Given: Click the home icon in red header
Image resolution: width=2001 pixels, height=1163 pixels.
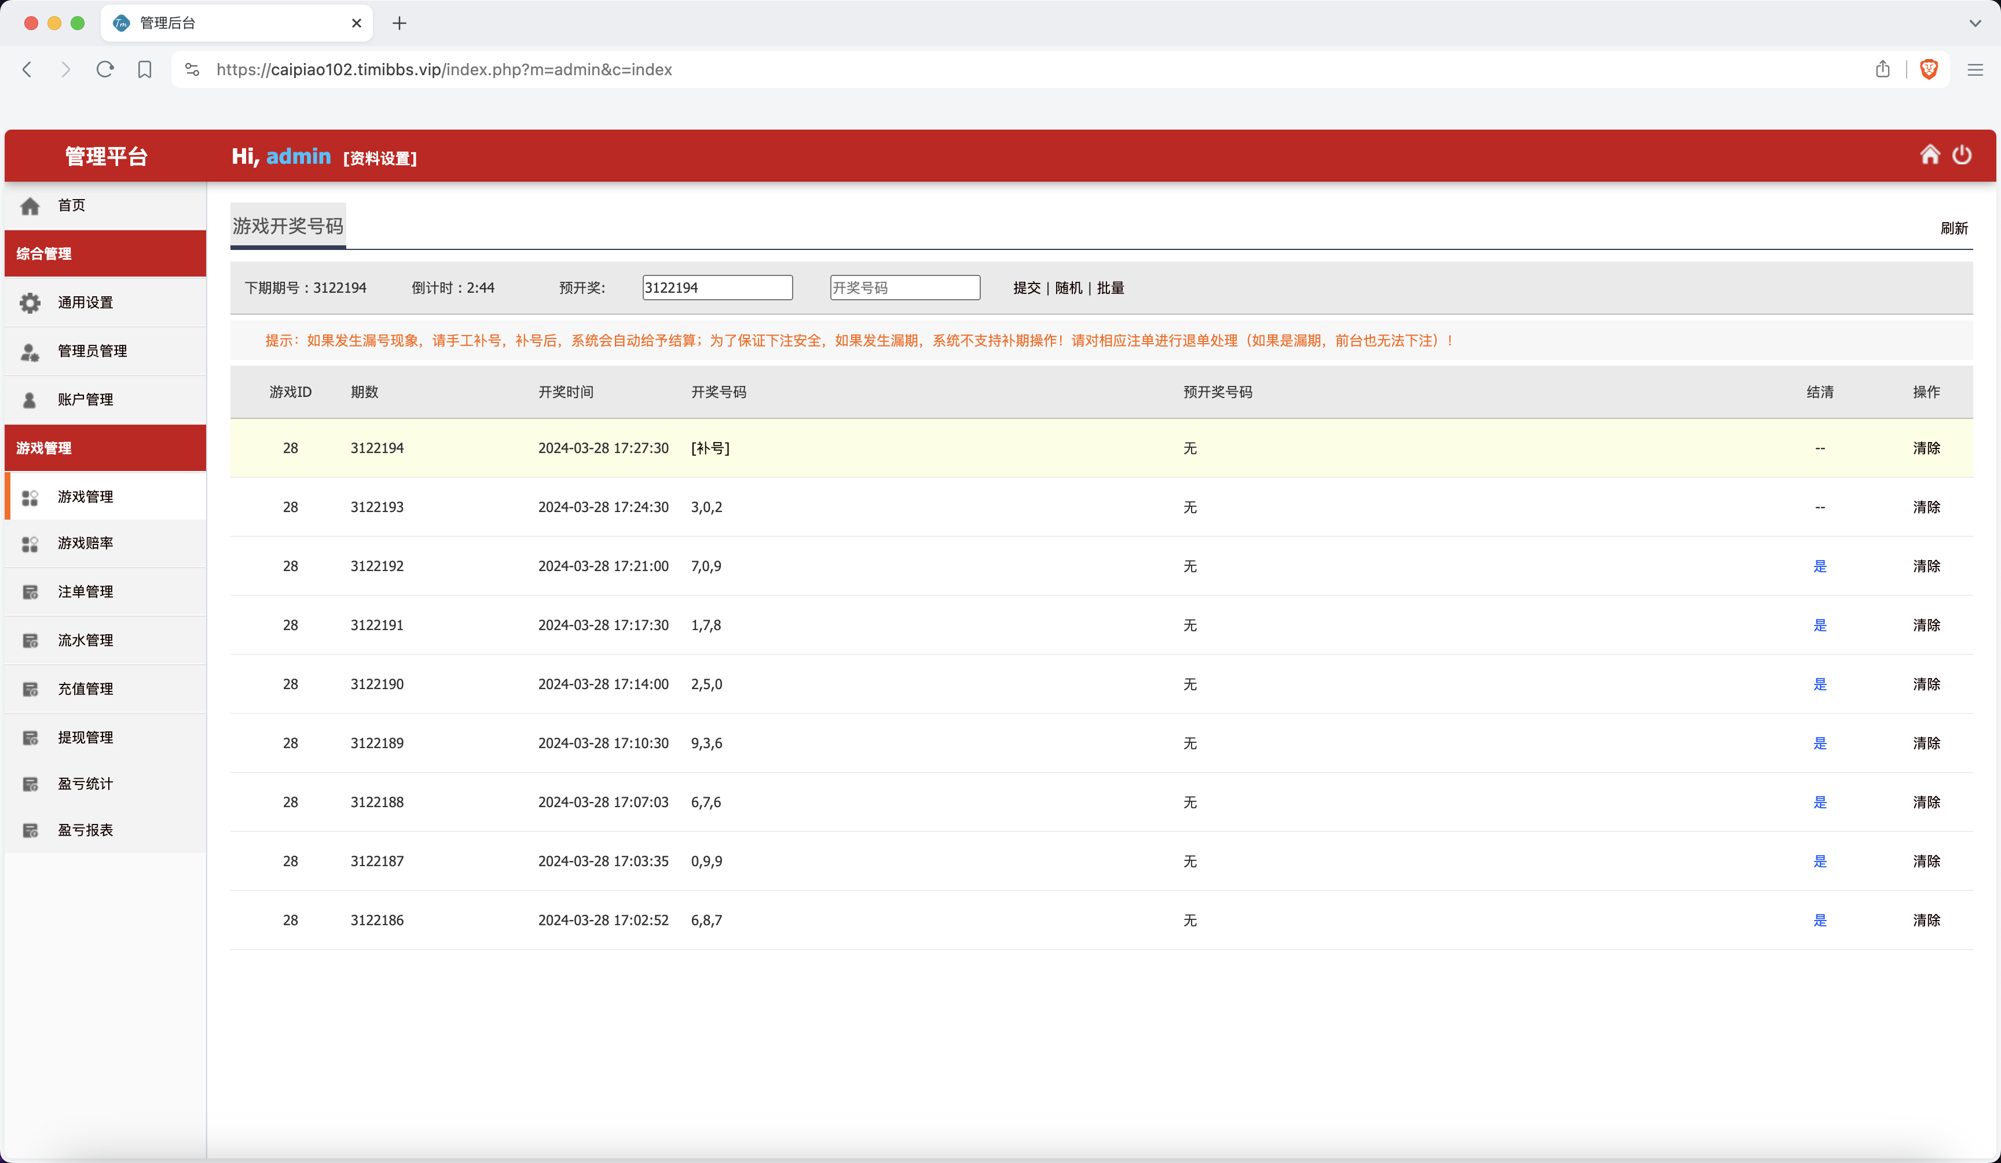Looking at the screenshot, I should coord(1930,154).
